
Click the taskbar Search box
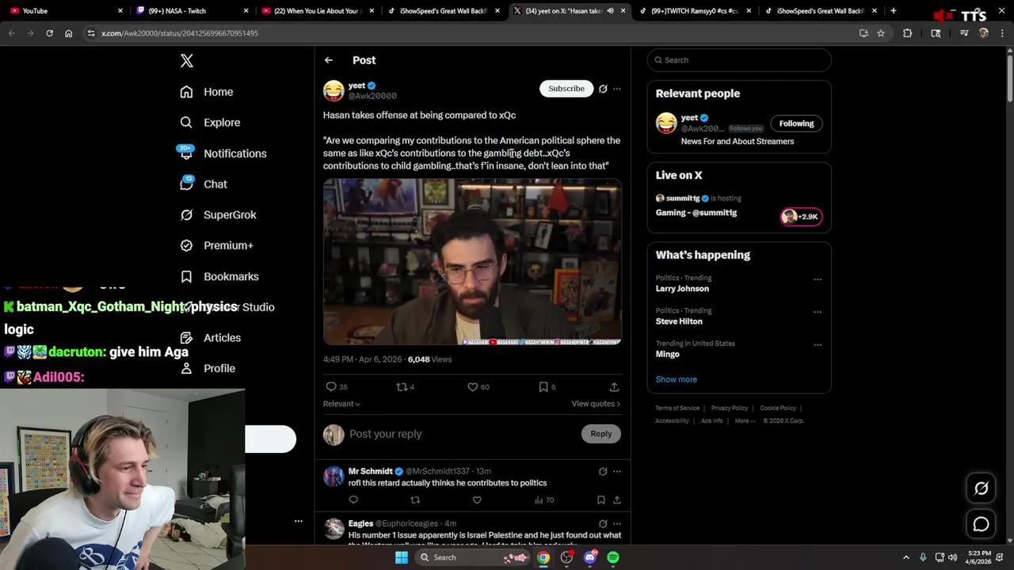(x=471, y=557)
